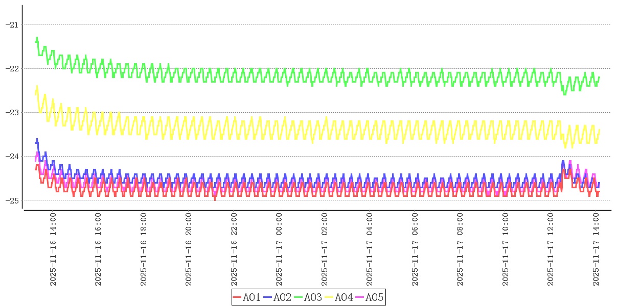This screenshot has height=306, width=617.
Task: Click the magenta A05 legend line swatch
Action: [x=360, y=297]
